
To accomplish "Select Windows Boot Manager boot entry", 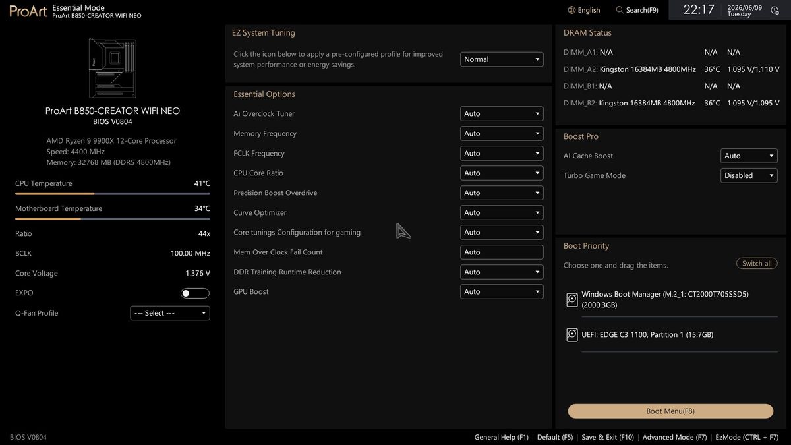I will (672, 300).
